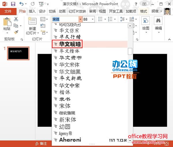Open the Clipboard pane dialog launcher

[x=22, y=39]
